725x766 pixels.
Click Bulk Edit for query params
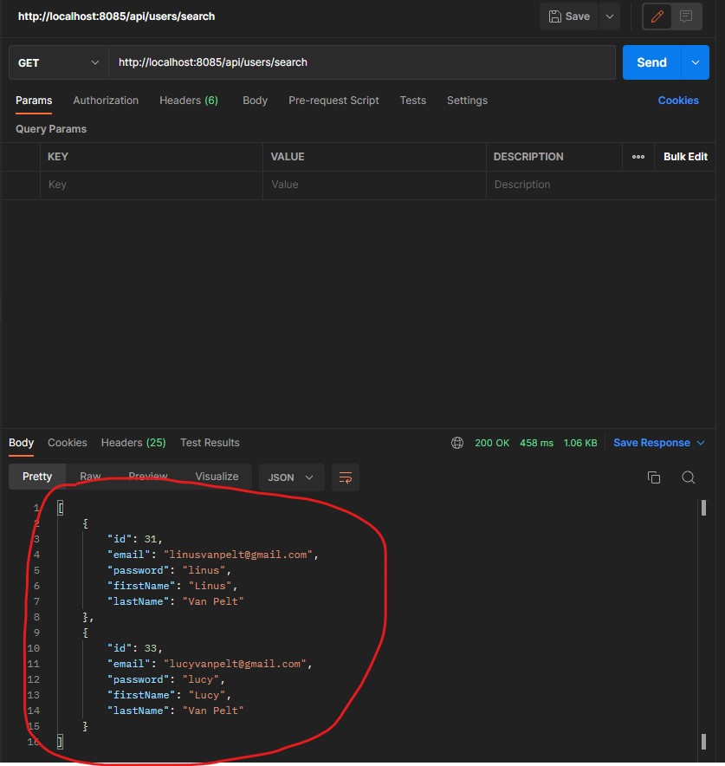pyautogui.click(x=685, y=157)
